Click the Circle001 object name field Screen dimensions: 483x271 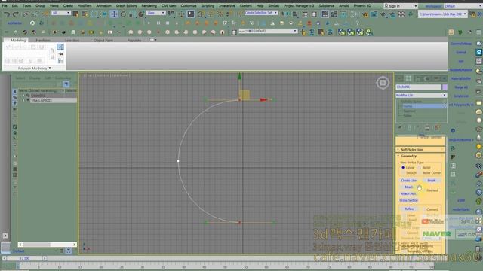(418, 87)
